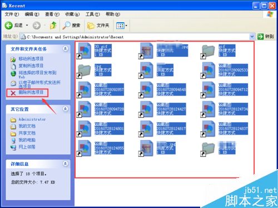Select QQ截图20160728094728 shortcut icon

[x=85, y=109]
